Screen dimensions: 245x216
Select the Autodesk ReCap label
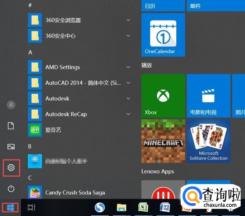(x=66, y=114)
